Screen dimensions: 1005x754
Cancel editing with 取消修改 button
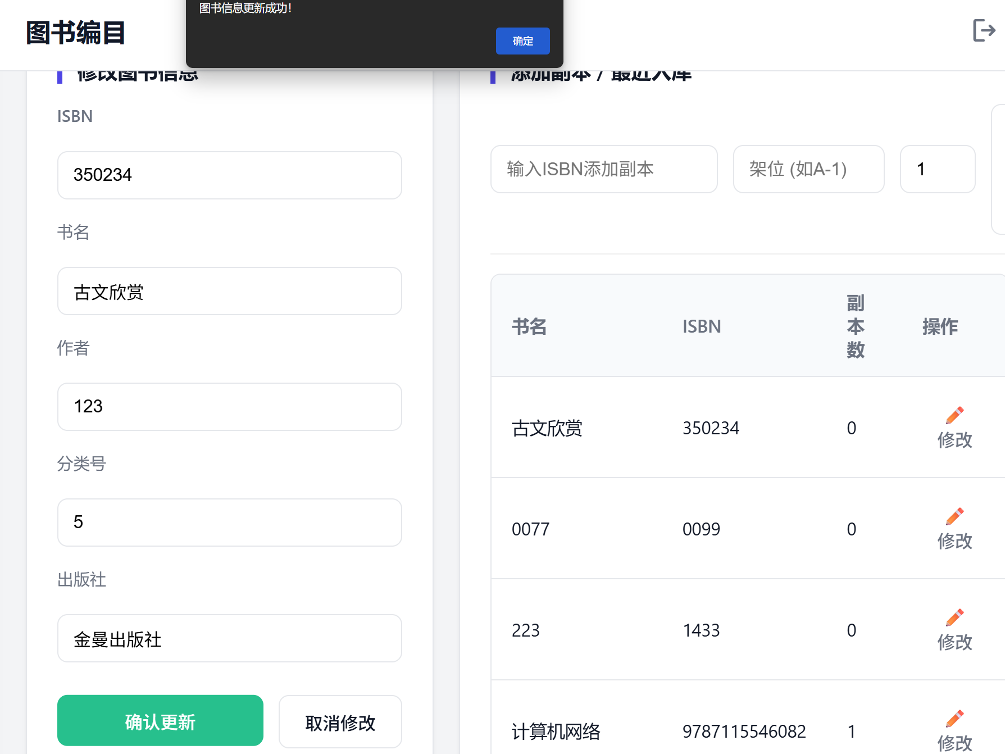[340, 722]
